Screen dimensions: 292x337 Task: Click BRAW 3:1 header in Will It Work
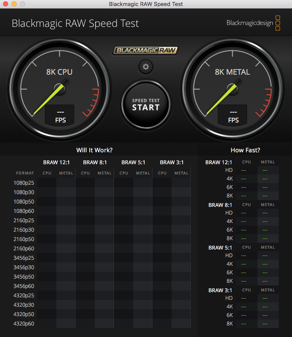pyautogui.click(x=172, y=163)
